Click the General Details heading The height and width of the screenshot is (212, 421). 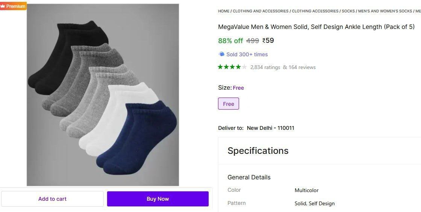249,177
